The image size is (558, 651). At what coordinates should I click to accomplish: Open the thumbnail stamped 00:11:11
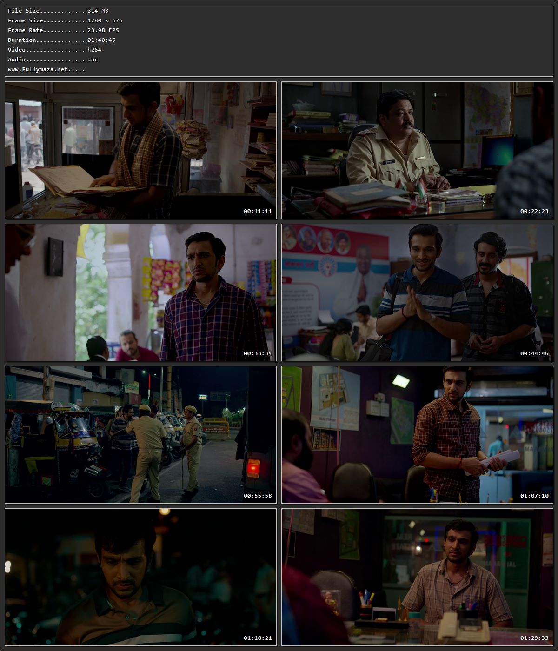pyautogui.click(x=141, y=150)
